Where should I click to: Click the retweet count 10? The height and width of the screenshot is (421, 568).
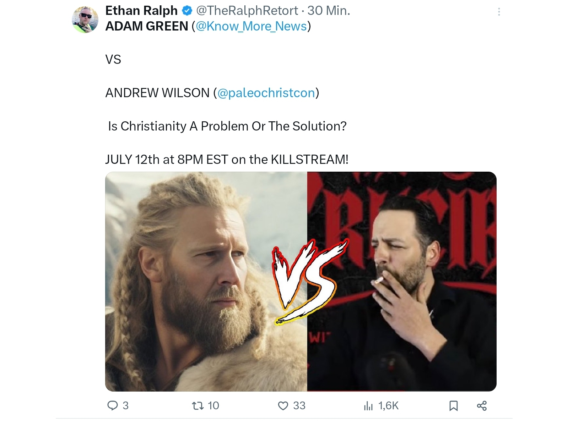(213, 405)
